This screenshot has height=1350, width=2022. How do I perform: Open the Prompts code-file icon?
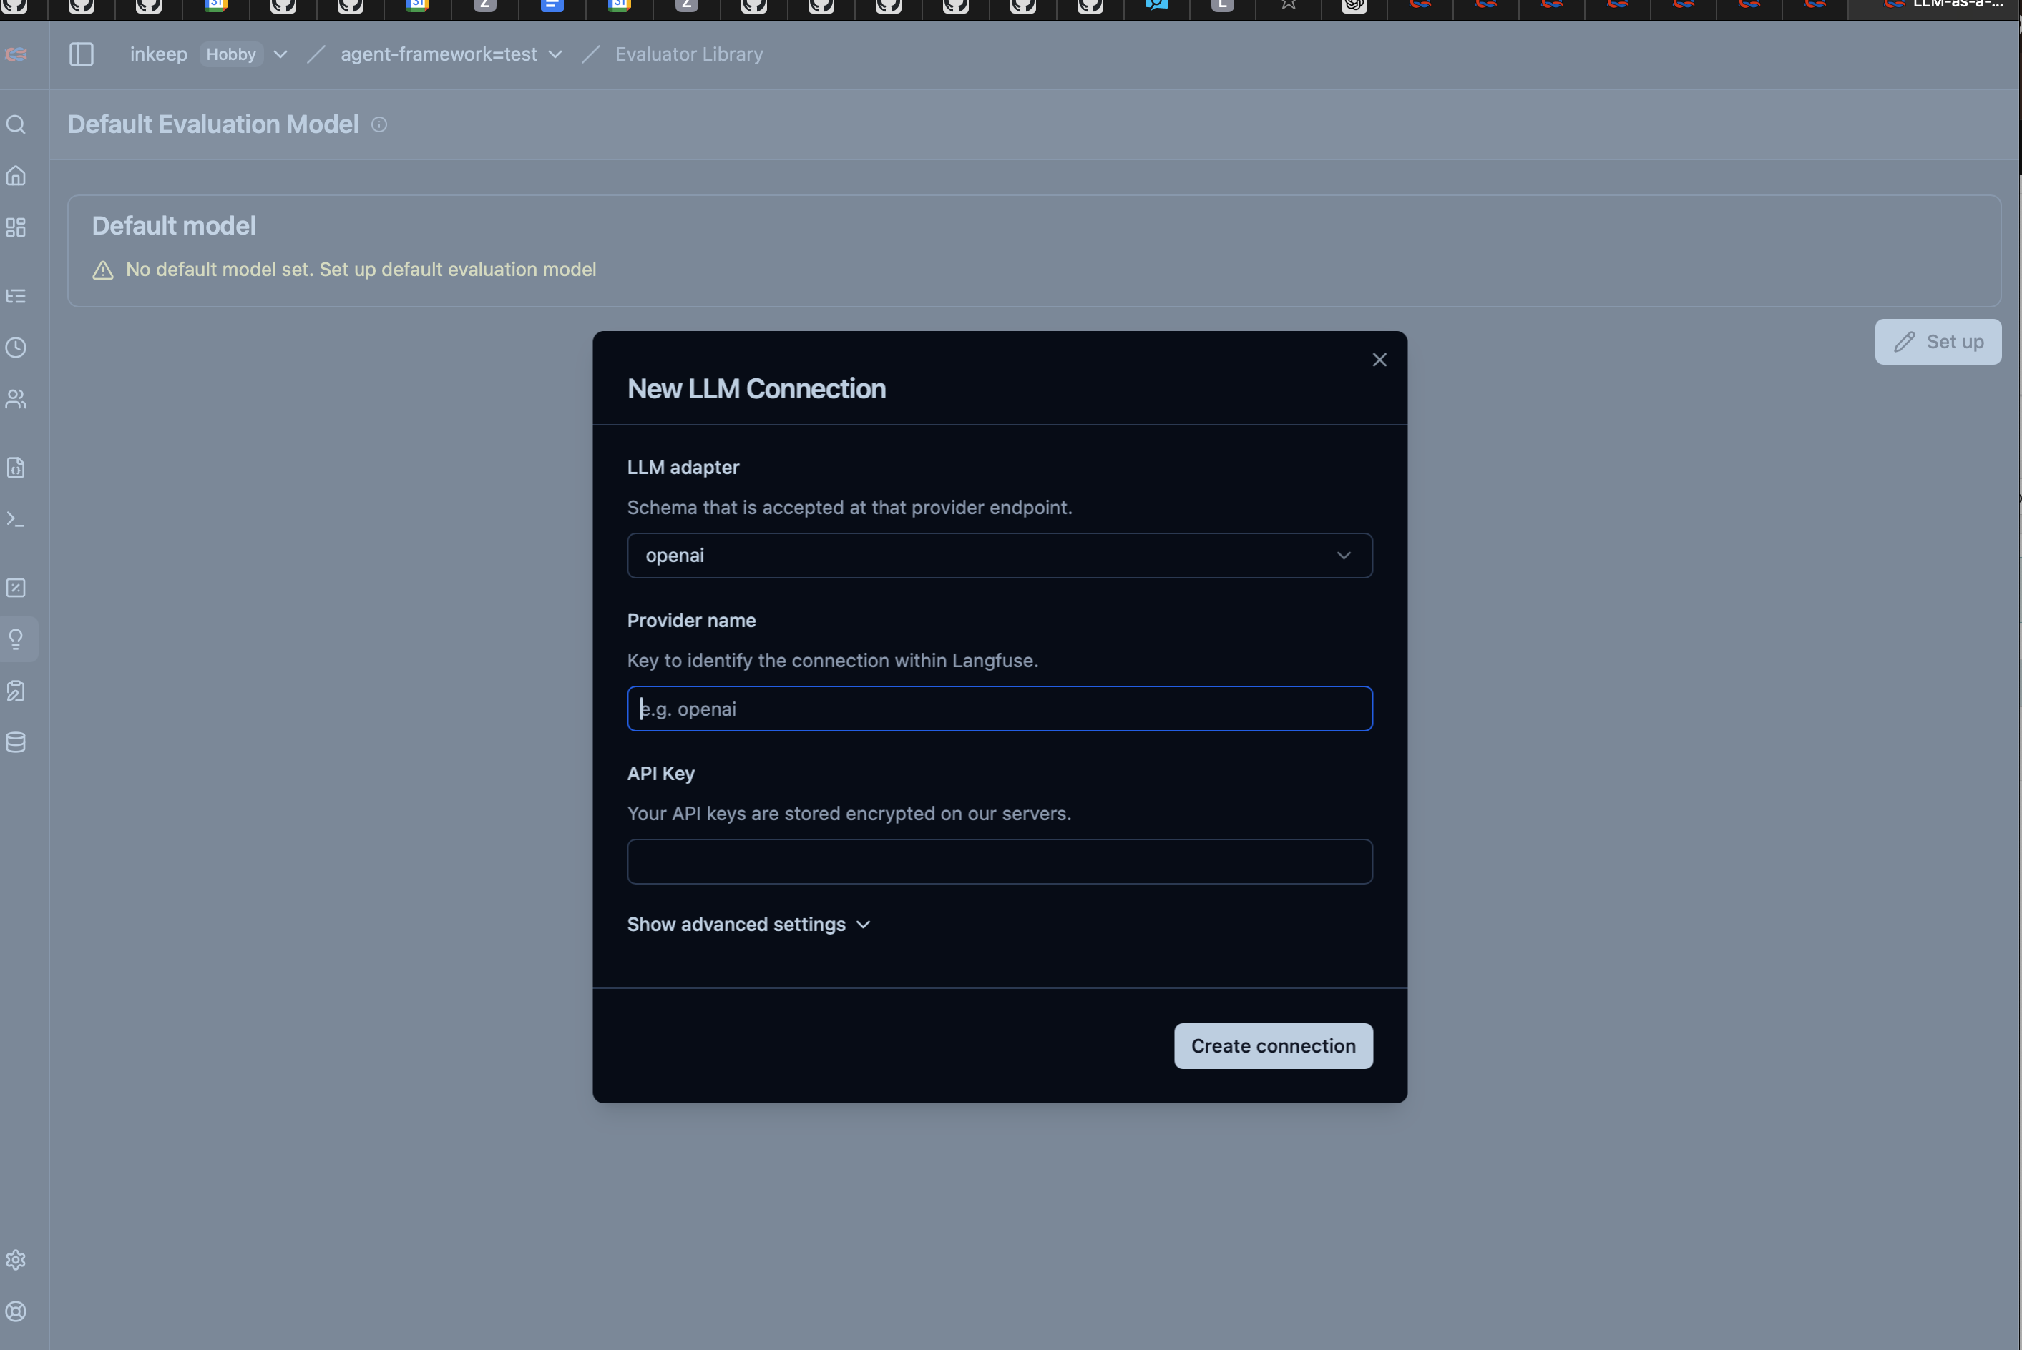coord(16,468)
